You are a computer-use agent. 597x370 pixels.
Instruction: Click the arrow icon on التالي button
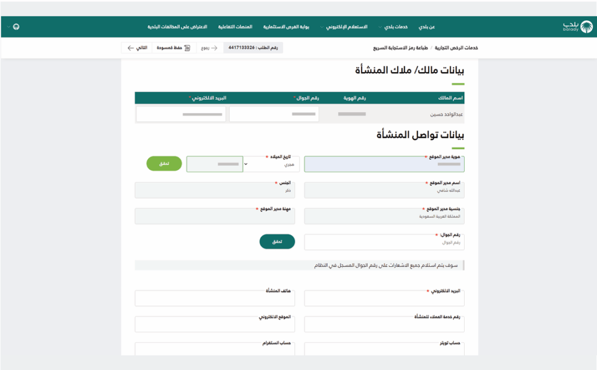coord(130,48)
